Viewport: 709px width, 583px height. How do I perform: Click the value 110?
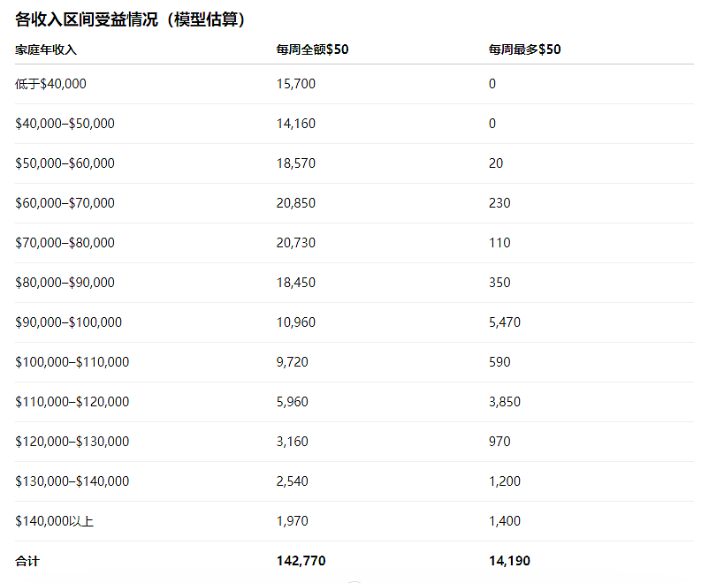point(499,243)
